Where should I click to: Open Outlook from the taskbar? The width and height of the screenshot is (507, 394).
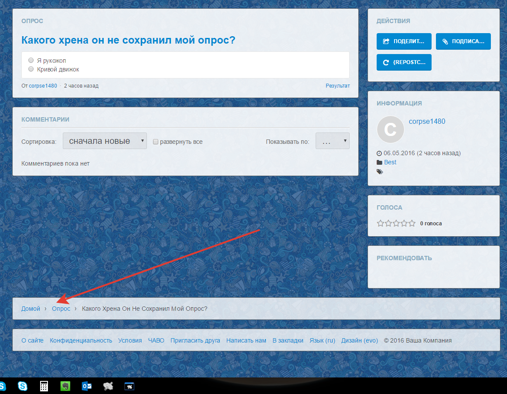click(x=87, y=386)
